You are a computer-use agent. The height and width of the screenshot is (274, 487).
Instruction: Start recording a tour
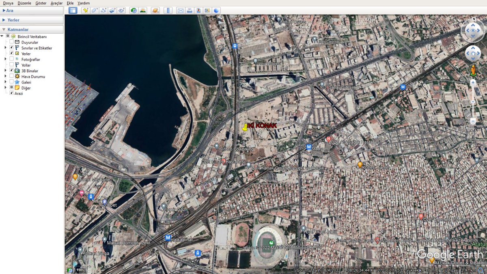[121, 10]
